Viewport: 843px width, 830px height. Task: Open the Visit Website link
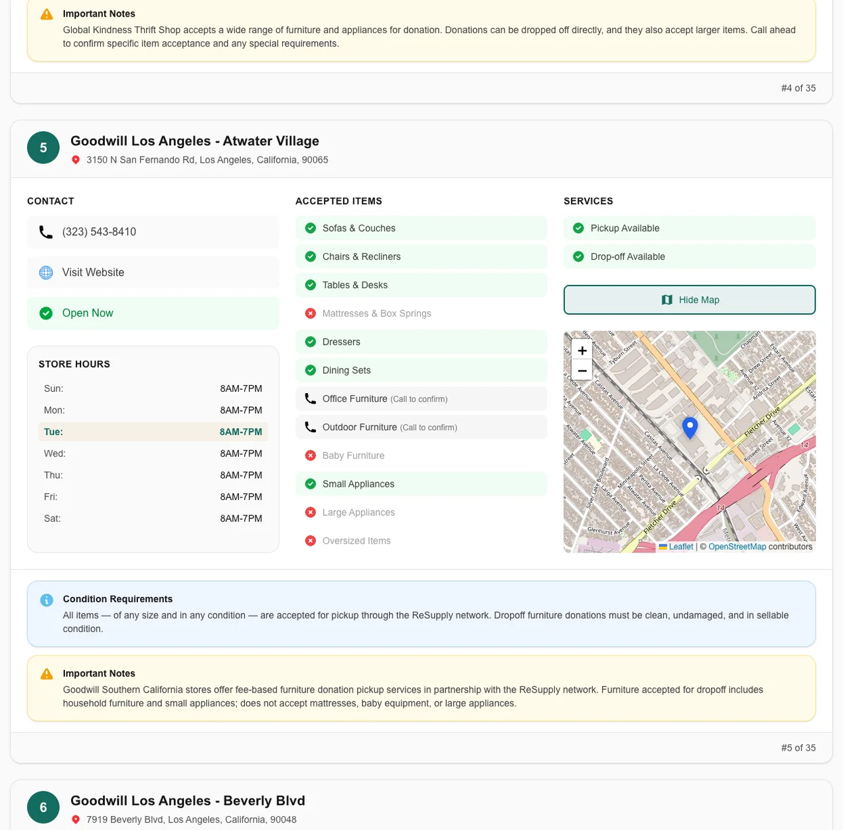click(92, 272)
